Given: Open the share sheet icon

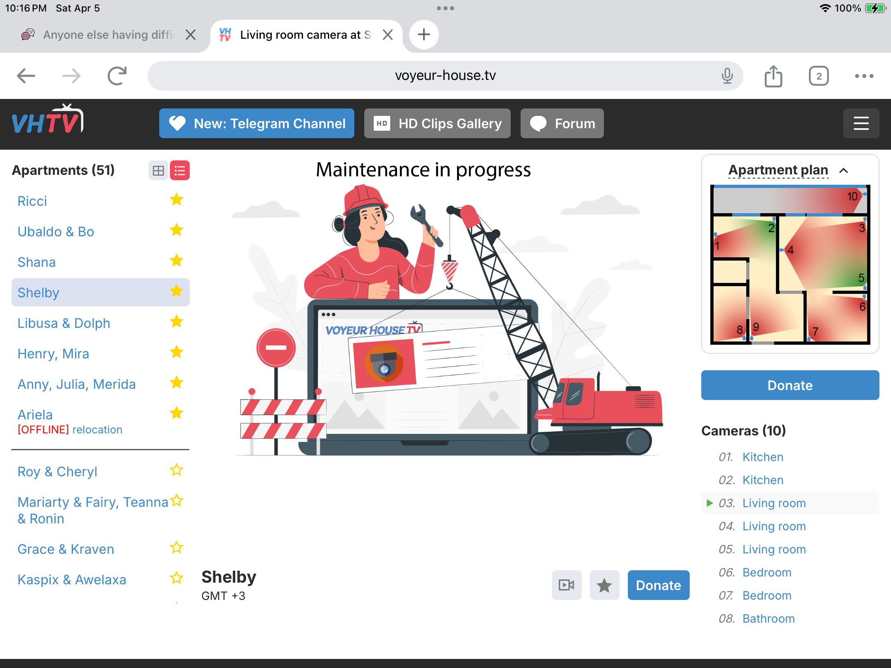Looking at the screenshot, I should [x=773, y=76].
